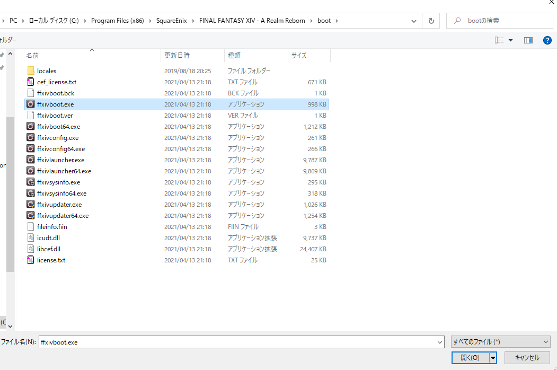This screenshot has height=370, width=557.
Task: Select the file named libcef.dll
Action: click(49, 249)
